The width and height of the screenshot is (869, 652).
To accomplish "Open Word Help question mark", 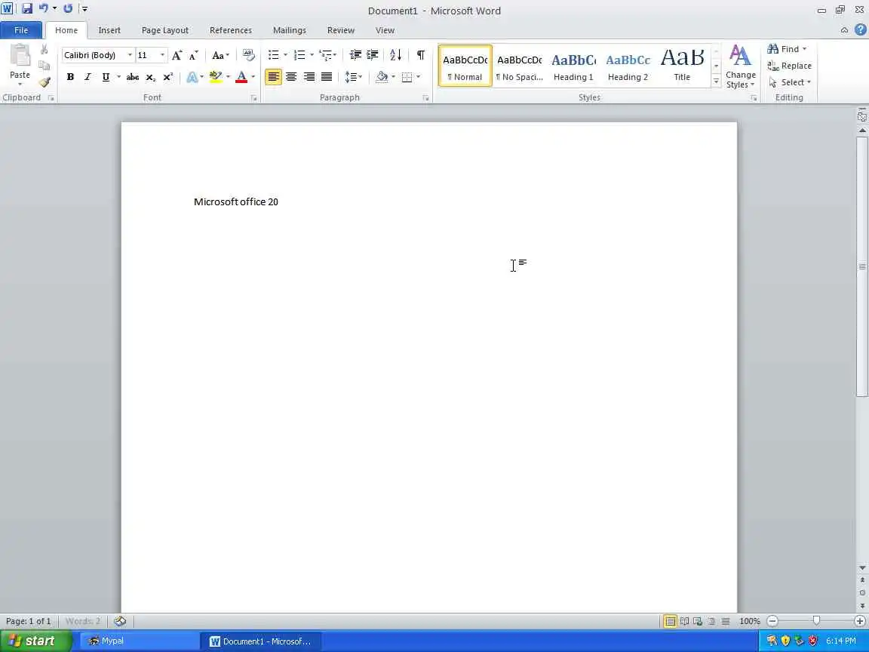I will (860, 29).
